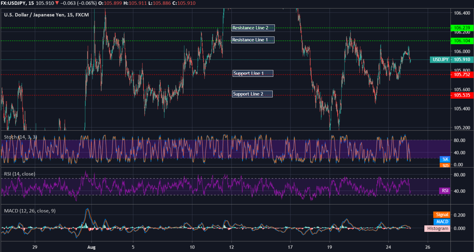Click the Aug date label on time axis
474x252 pixels.
[x=91, y=247]
